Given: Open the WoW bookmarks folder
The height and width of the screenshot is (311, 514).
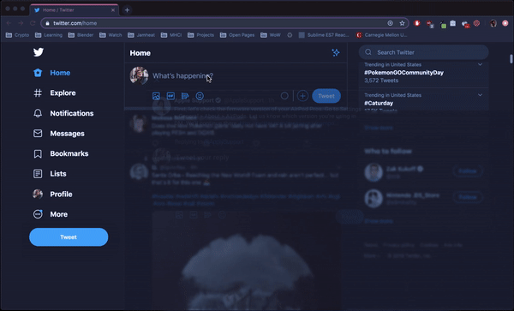Looking at the screenshot, I should point(271,35).
